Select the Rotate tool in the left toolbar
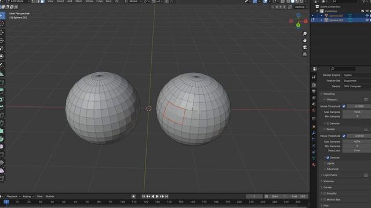Screen dimensions: 371x208 (x=2, y=40)
